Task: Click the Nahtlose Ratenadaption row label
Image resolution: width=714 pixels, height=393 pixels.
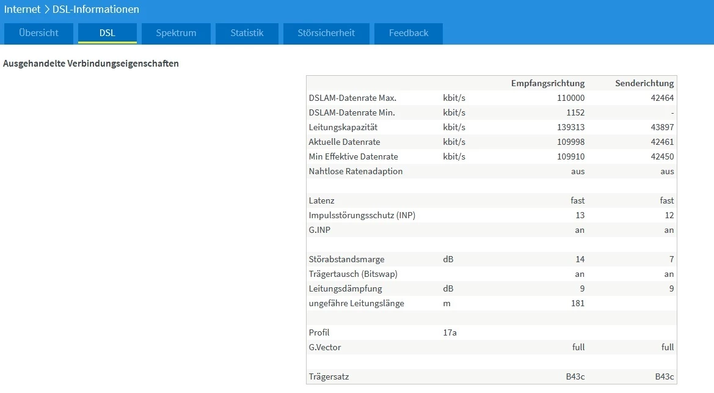Action: pyautogui.click(x=355, y=171)
